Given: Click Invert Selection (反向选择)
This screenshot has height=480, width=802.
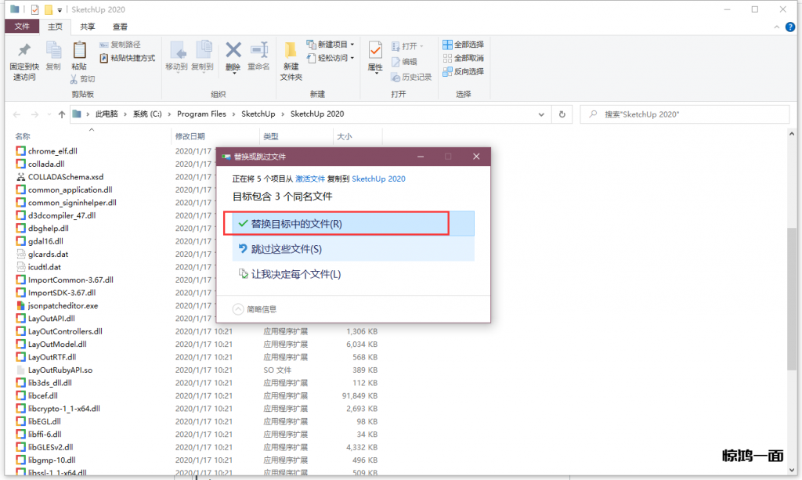Looking at the screenshot, I should coord(463,71).
